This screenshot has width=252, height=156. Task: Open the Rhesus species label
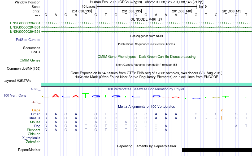point(34,118)
